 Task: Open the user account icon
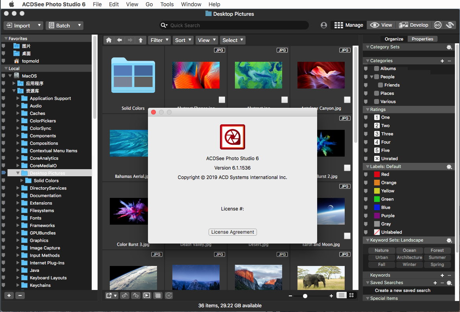coord(323,25)
